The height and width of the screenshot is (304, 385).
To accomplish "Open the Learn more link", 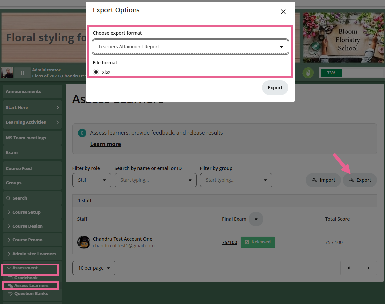I will [105, 144].
